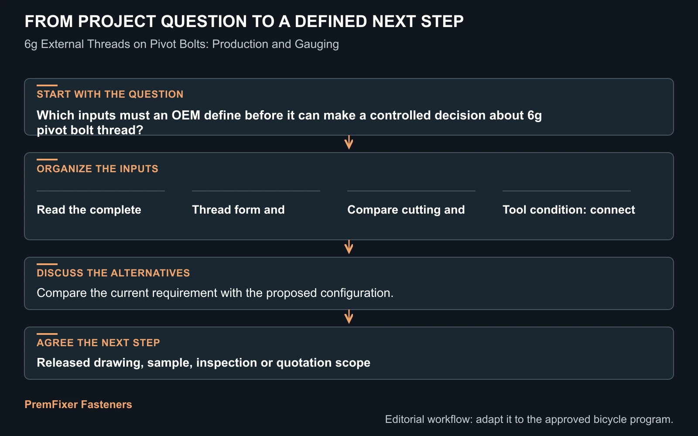Click the PremFixer Fasteners brand name
This screenshot has height=436, width=698.
[x=78, y=404]
